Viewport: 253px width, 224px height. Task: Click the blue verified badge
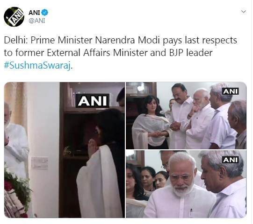[44, 13]
